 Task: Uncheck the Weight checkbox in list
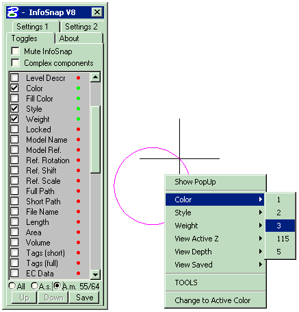point(14,119)
